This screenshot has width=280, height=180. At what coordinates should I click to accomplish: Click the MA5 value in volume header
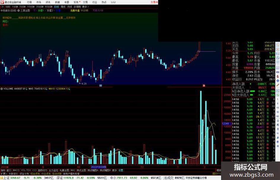[38, 89]
